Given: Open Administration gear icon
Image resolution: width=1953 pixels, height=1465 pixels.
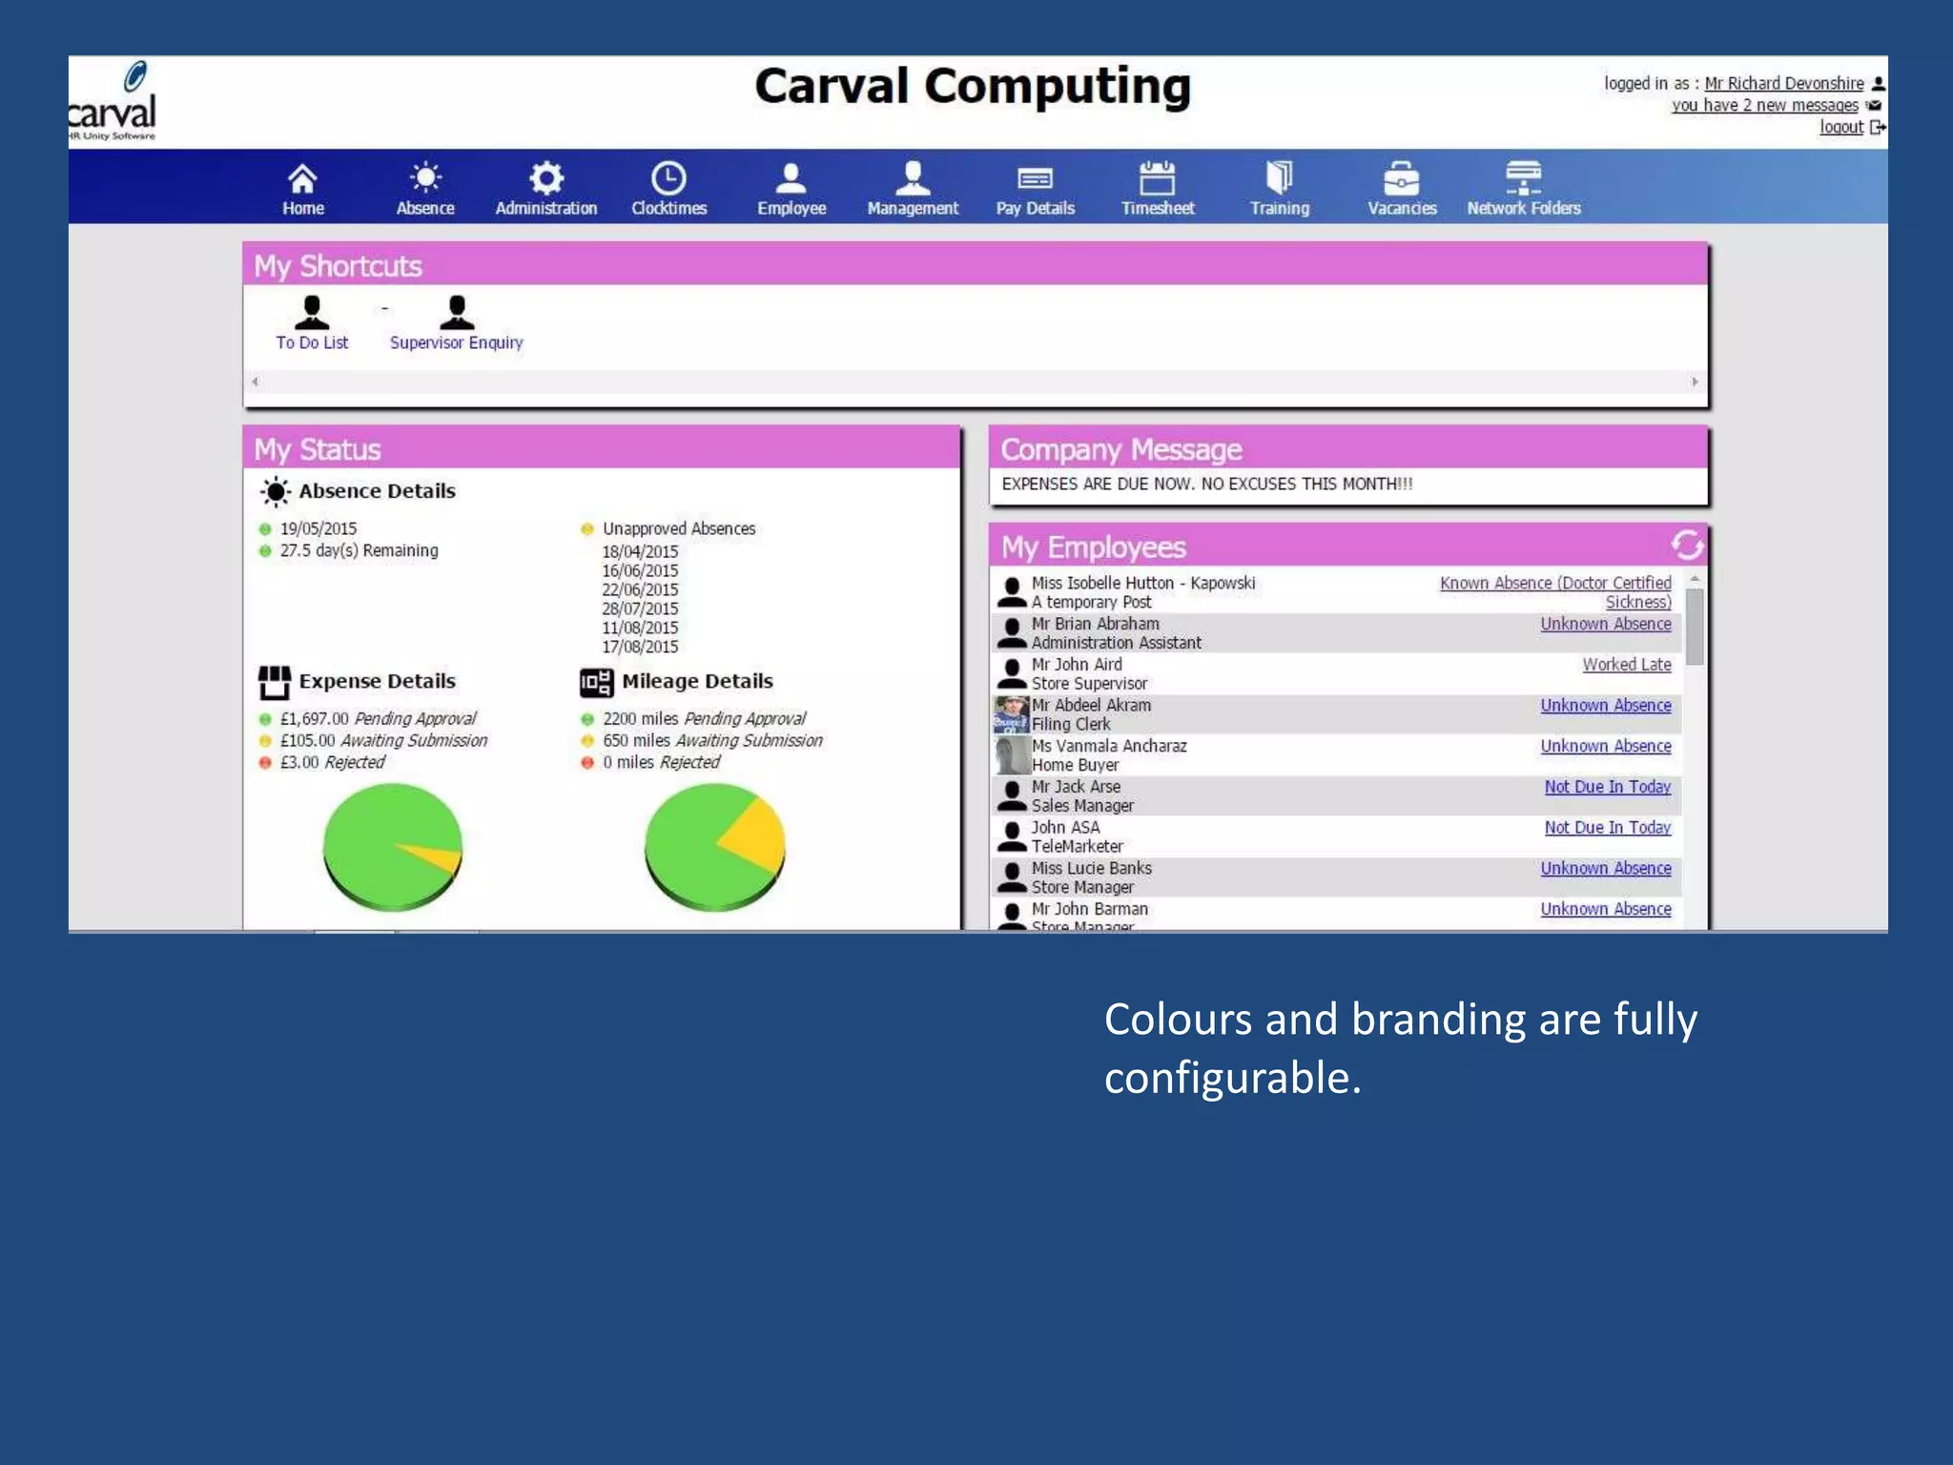Looking at the screenshot, I should 546,177.
